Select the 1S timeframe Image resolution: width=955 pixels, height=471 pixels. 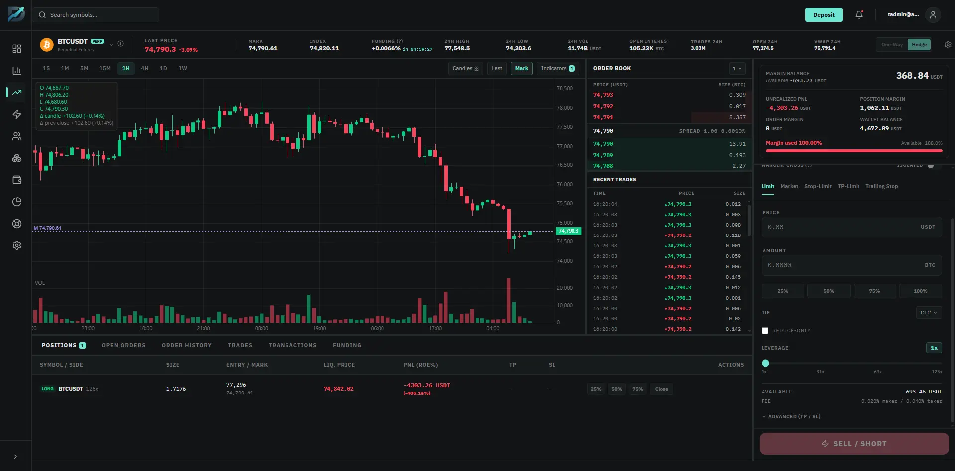(x=46, y=69)
